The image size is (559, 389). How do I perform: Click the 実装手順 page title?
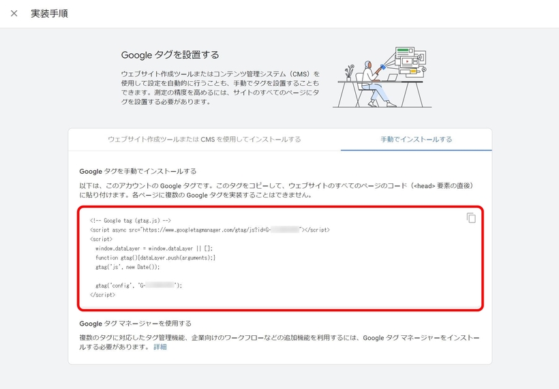49,14
